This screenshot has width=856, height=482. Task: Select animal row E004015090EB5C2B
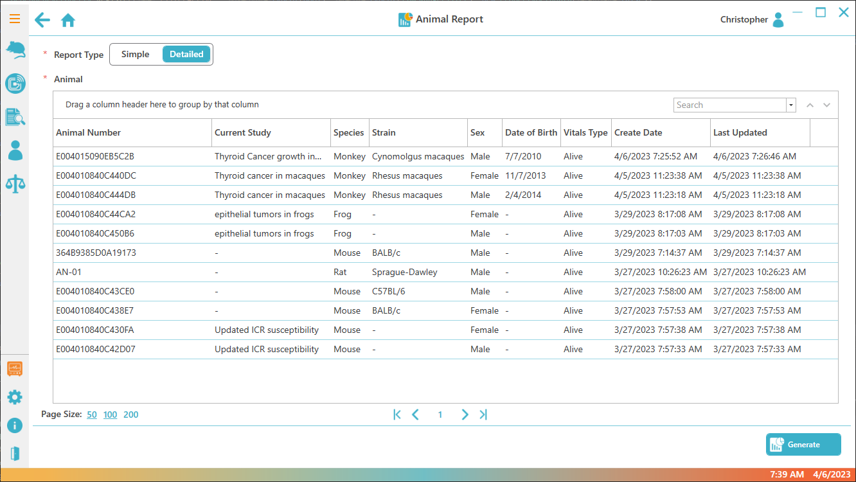[445, 157]
